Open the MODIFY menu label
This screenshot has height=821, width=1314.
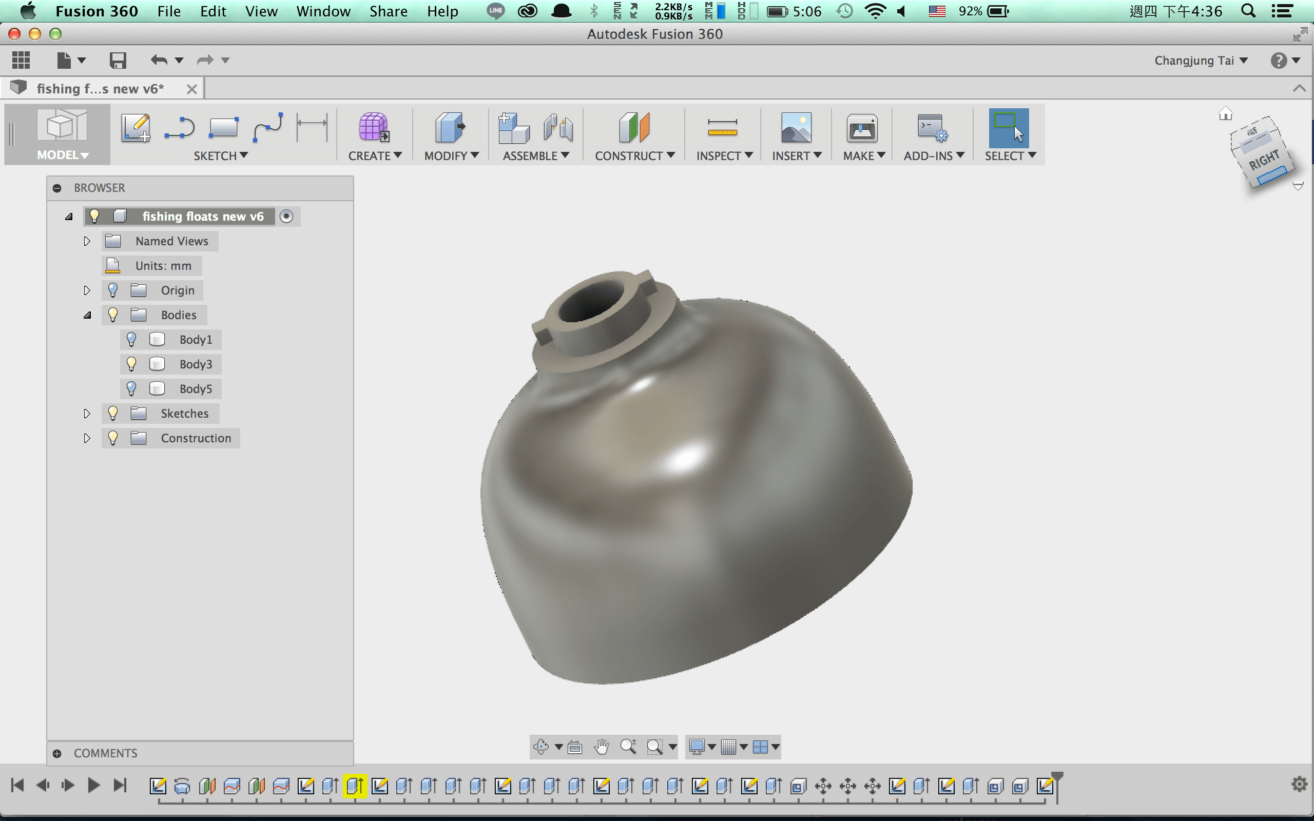click(451, 156)
